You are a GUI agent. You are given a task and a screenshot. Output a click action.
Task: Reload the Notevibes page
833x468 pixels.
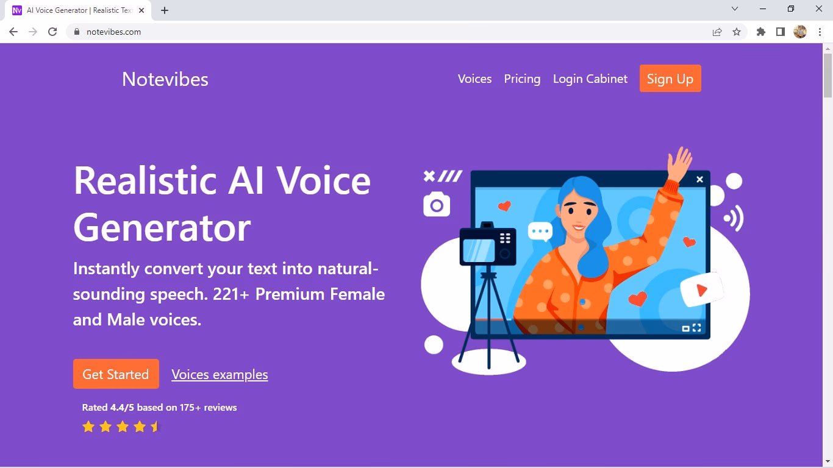click(x=52, y=32)
